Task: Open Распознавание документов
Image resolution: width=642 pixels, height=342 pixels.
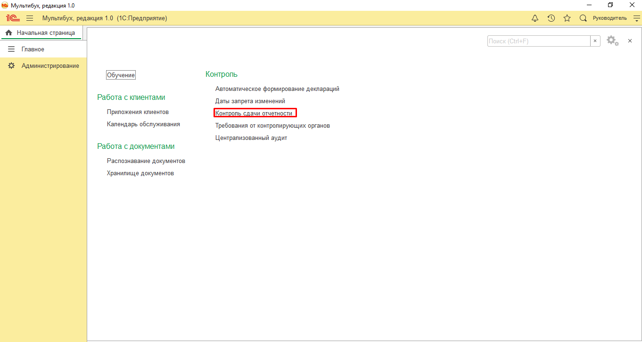Action: pyautogui.click(x=146, y=161)
